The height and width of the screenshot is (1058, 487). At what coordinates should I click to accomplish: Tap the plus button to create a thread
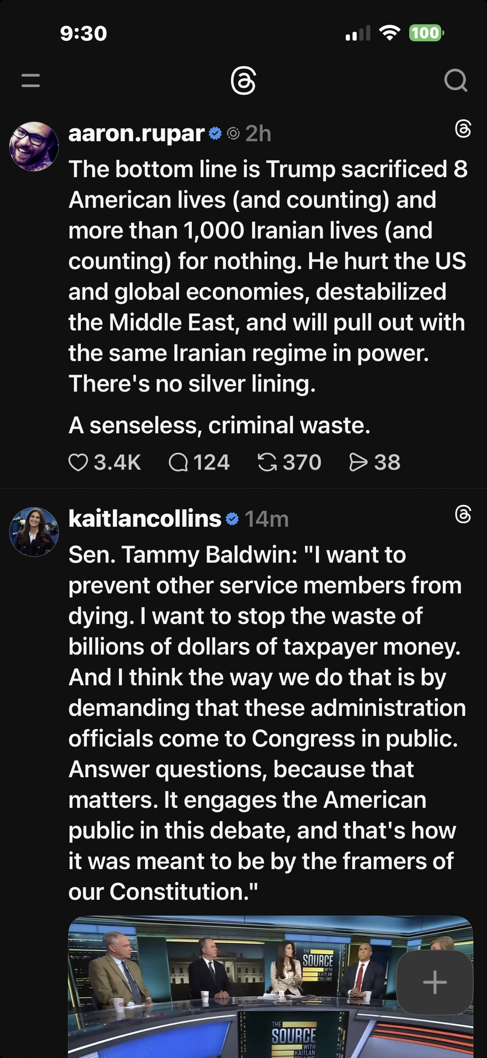pyautogui.click(x=435, y=982)
